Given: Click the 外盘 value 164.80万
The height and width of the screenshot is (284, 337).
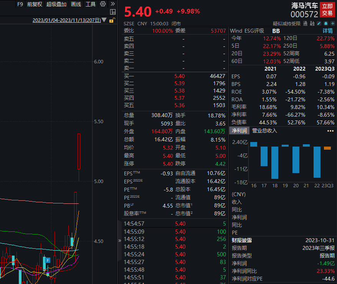Looking at the screenshot, I should click(162, 132).
